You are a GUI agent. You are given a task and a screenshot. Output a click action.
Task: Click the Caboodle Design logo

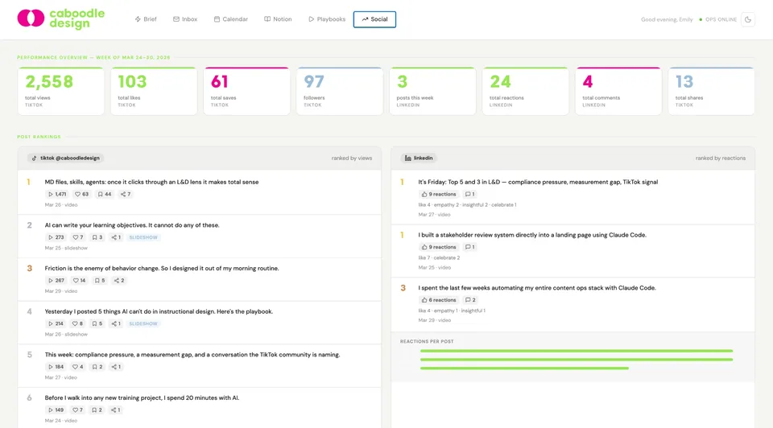(61, 19)
